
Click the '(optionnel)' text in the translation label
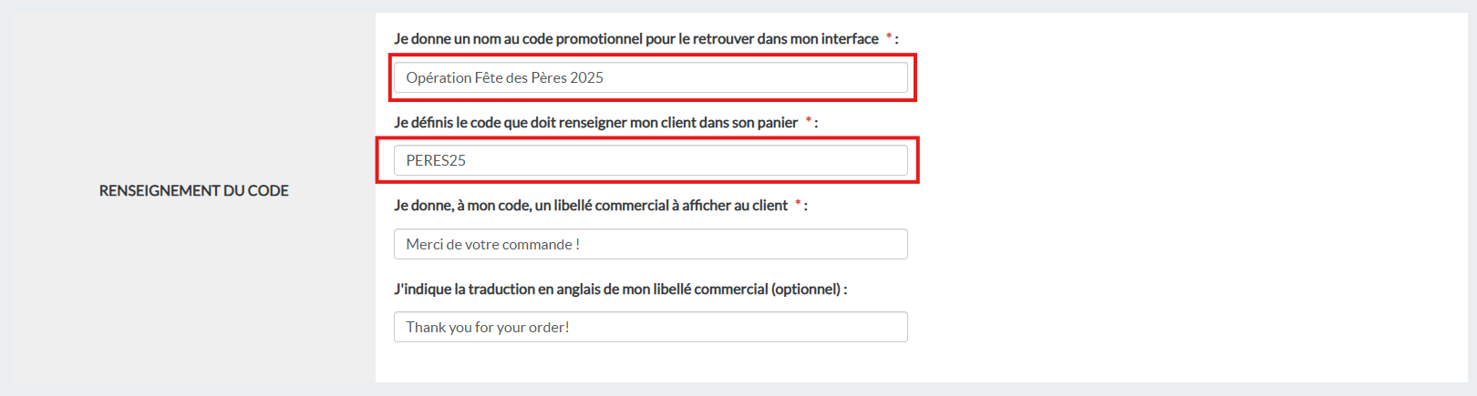point(806,289)
